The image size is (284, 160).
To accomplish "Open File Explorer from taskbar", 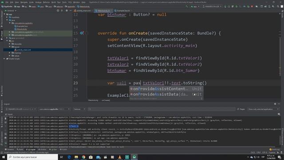I will coord(76,157).
